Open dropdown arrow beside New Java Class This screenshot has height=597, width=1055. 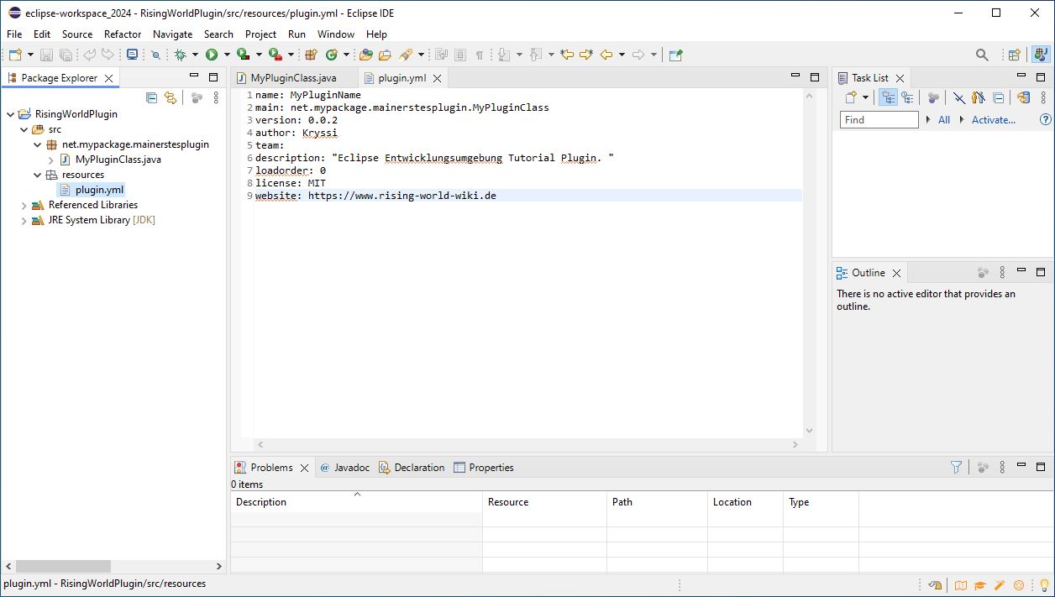coord(346,55)
